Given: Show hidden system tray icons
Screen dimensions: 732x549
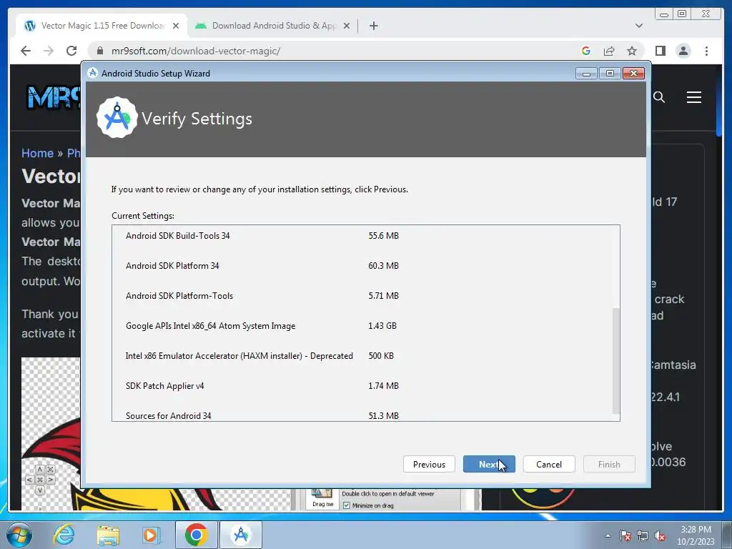Looking at the screenshot, I should 608,535.
